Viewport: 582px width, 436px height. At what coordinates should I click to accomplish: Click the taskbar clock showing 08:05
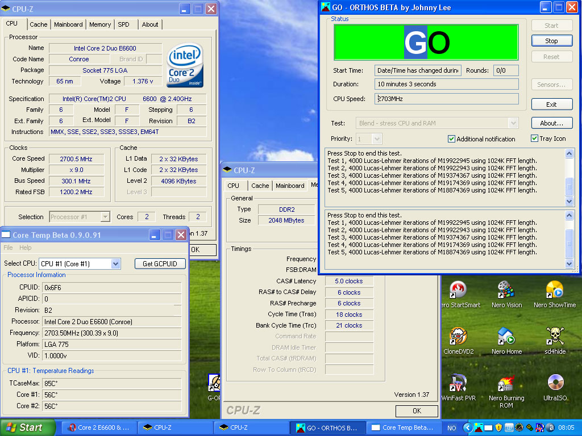coord(566,428)
